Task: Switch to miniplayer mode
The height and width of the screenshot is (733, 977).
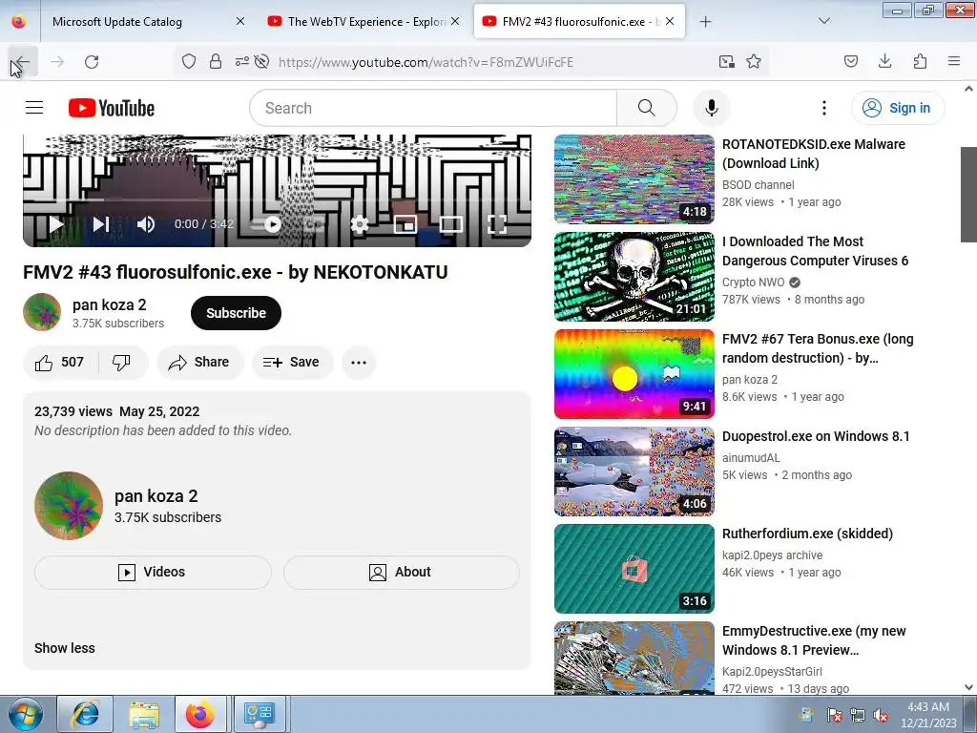Action: coord(405,223)
